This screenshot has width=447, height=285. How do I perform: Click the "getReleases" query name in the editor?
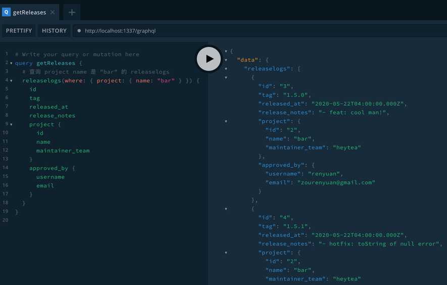click(56, 63)
